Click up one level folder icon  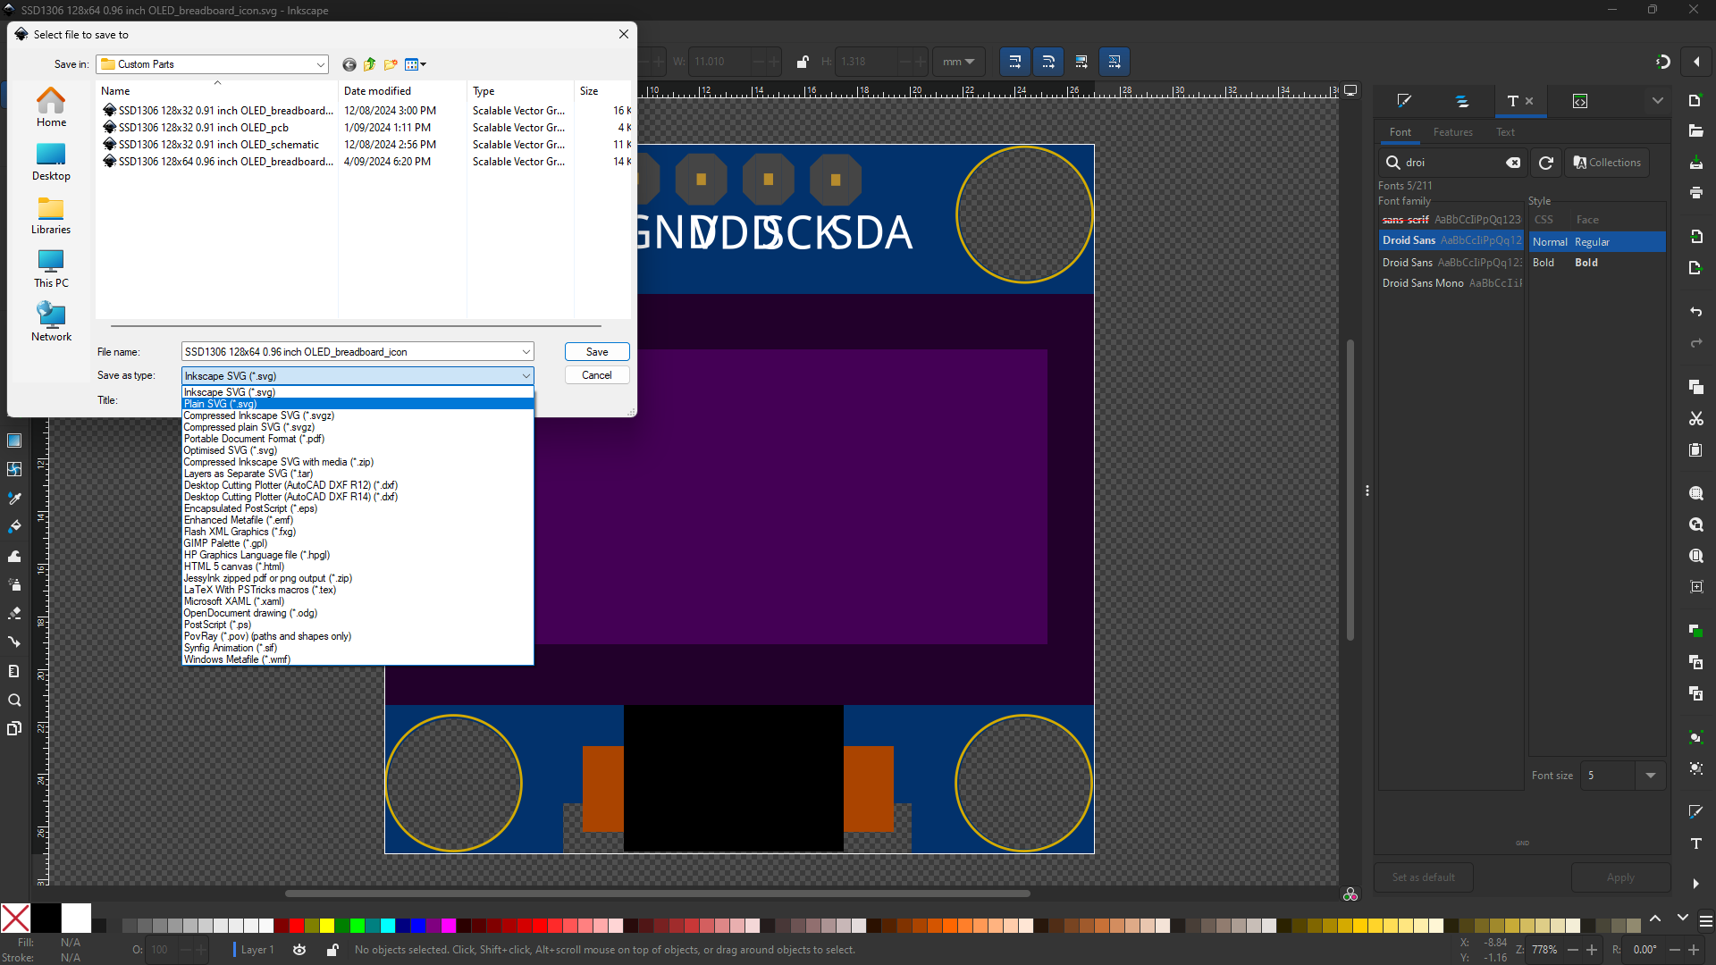tap(370, 64)
